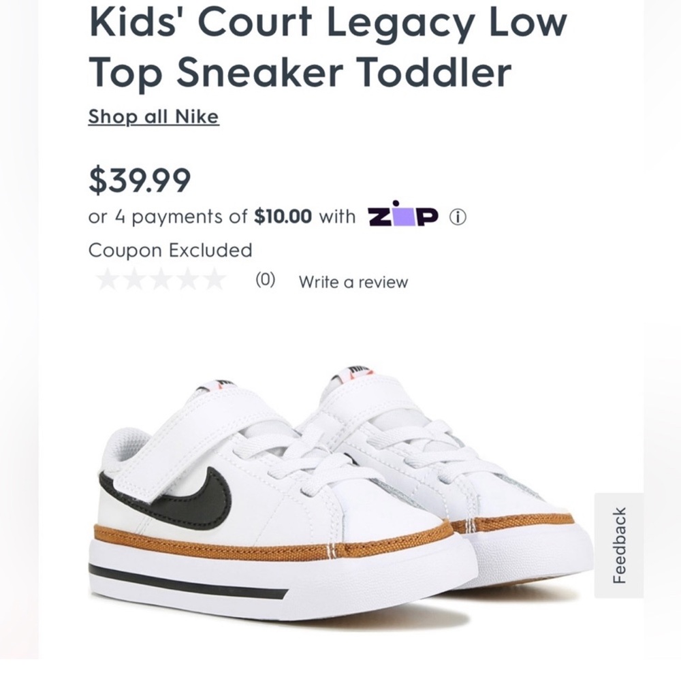Click the toddler sneaker product photo
This screenshot has width=681, height=681.
coord(327,497)
